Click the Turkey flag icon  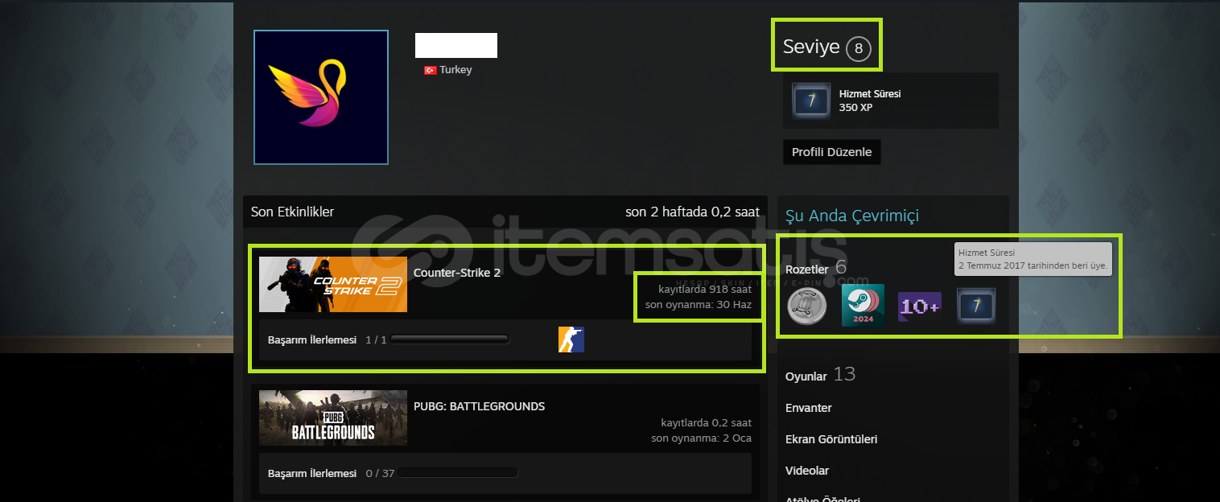431,70
